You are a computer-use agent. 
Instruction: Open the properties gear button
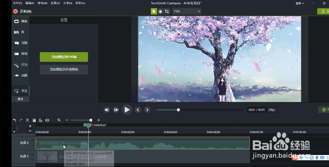pos(324,110)
